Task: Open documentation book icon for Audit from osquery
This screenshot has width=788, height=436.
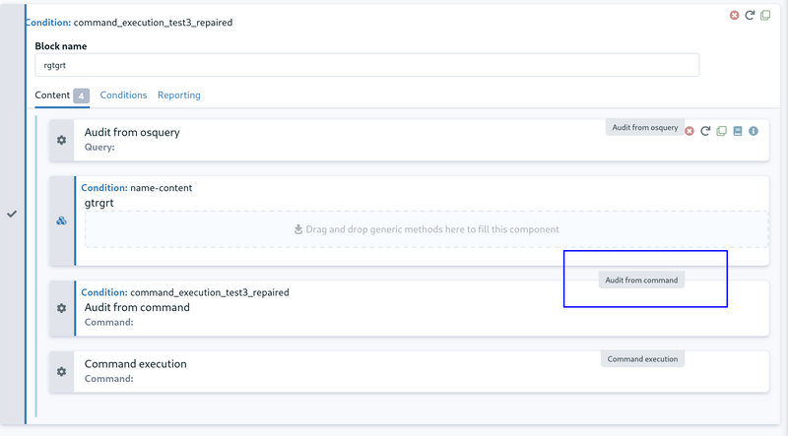Action: click(x=737, y=131)
